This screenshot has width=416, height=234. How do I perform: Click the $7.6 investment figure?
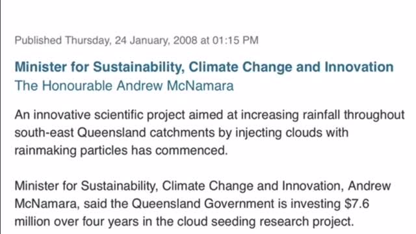point(357,203)
